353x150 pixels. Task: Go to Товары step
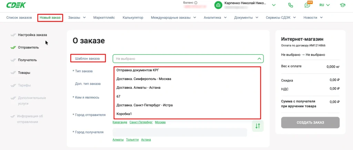(24, 73)
